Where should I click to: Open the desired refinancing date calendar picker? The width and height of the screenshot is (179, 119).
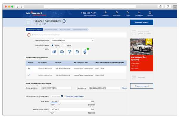(x=62, y=96)
